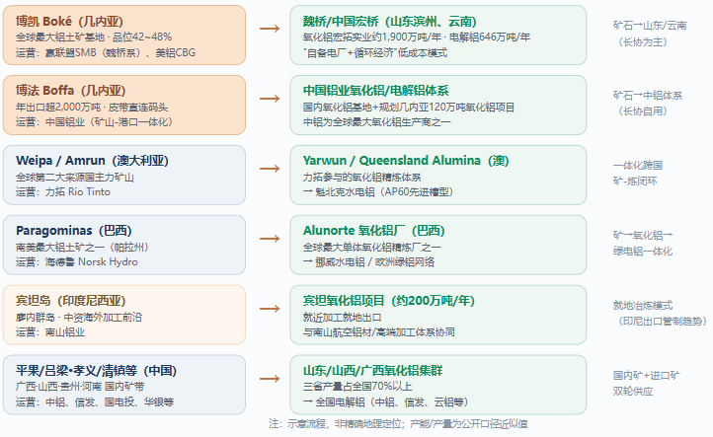Click the line '南美最大铝土矿之一 (帕拉州)'
713x437 pixels.
[x=82, y=248]
